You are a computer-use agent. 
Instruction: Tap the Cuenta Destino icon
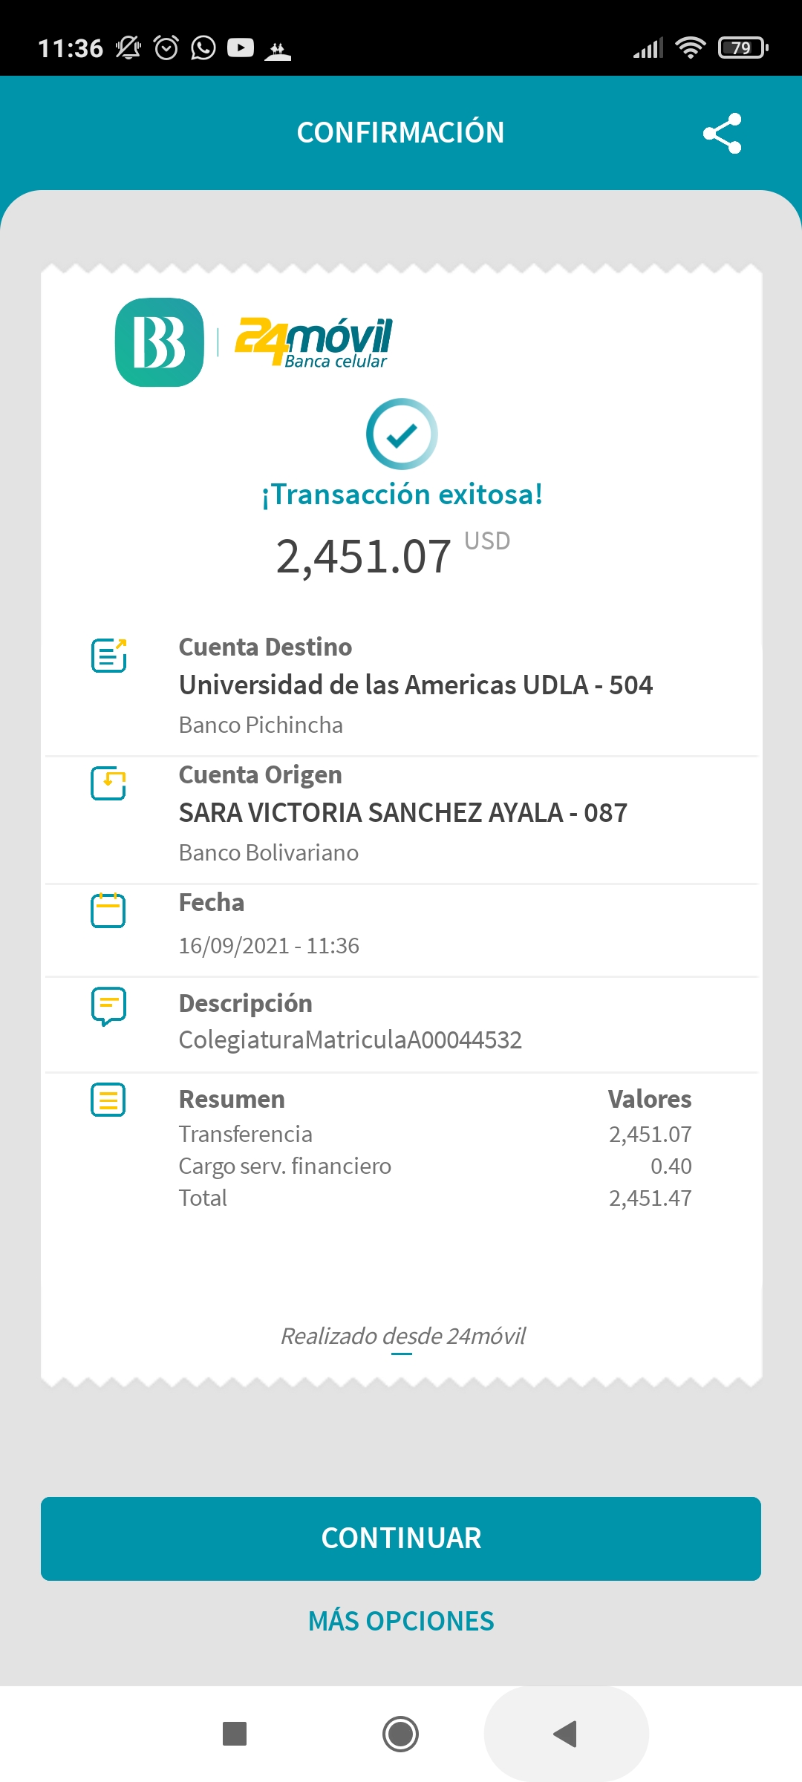[x=108, y=655]
